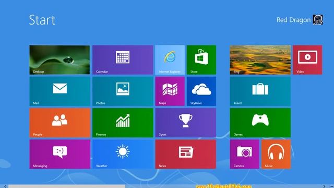Open the News tile
The image size is (334, 188).
coord(186,154)
